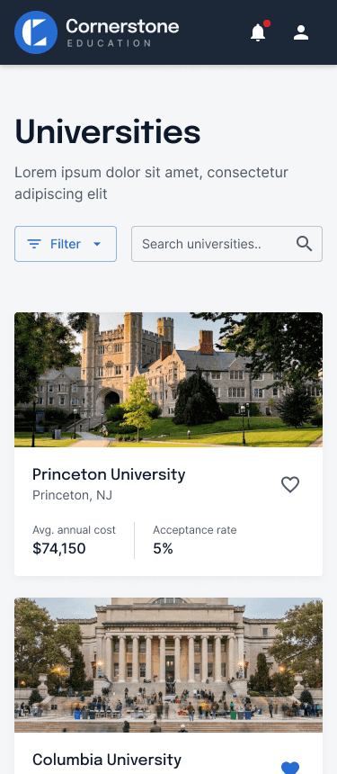Unfavorite Columbia University's filled heart

tap(290, 768)
